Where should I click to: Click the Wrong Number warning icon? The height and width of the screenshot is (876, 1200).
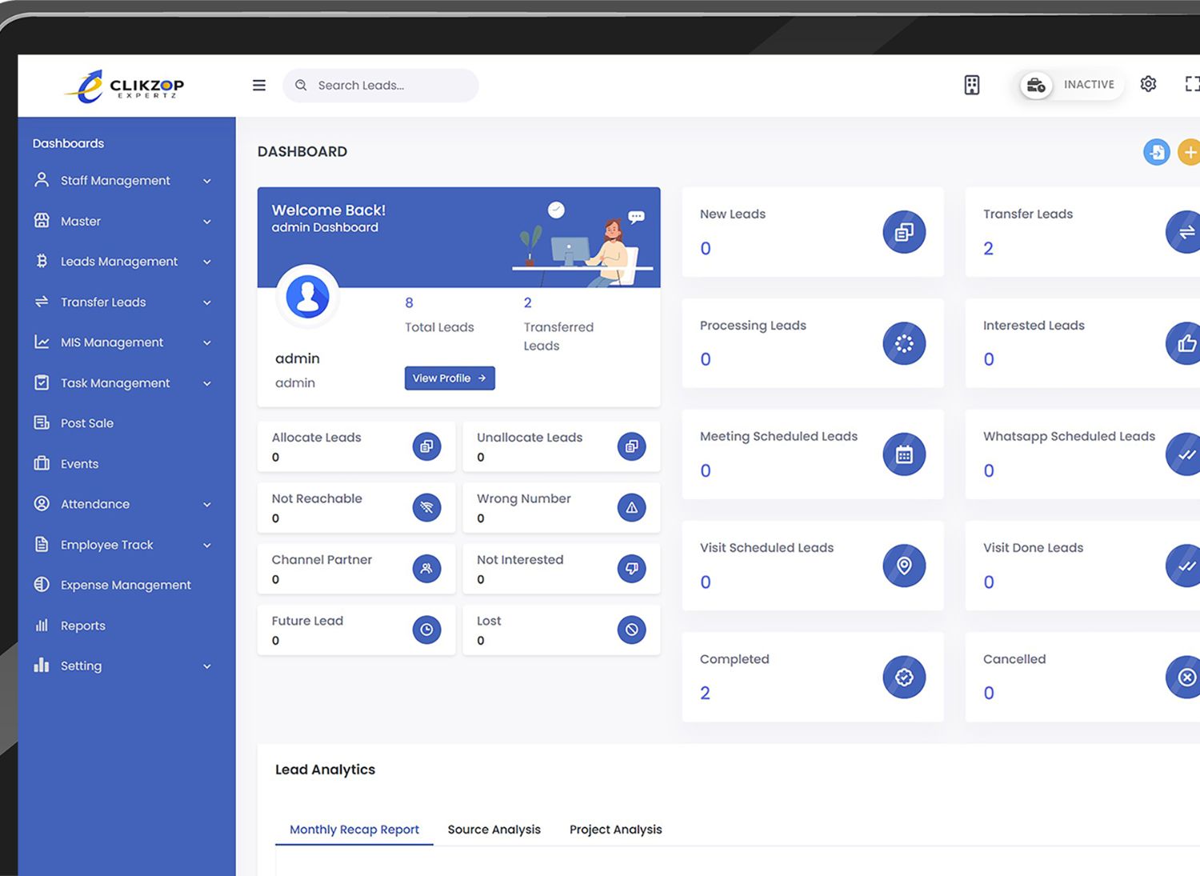(631, 507)
